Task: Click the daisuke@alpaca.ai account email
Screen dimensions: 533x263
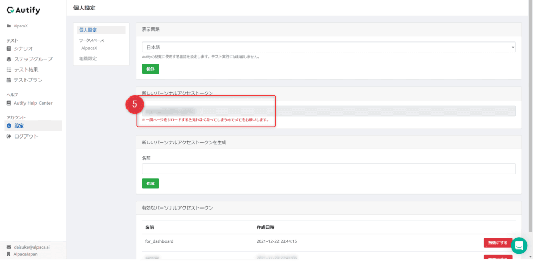Action: pyautogui.click(x=31, y=247)
